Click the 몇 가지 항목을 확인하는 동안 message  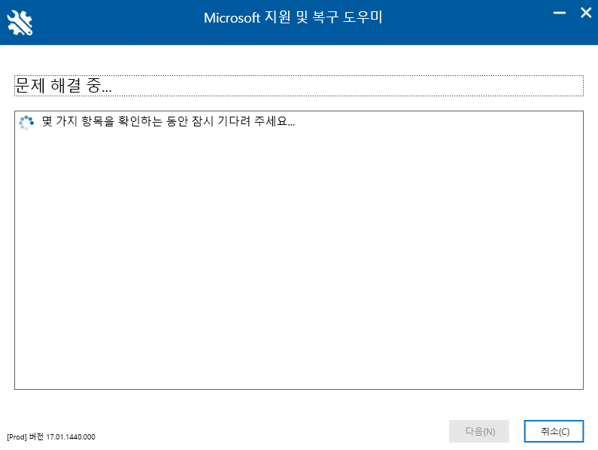pos(168,121)
